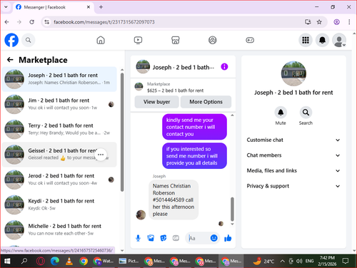
Task: Install app icon in address bar
Action: [308, 22]
